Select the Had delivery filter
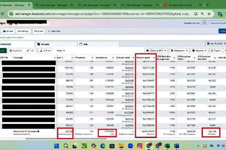226x150 pixels. click(x=23, y=31)
